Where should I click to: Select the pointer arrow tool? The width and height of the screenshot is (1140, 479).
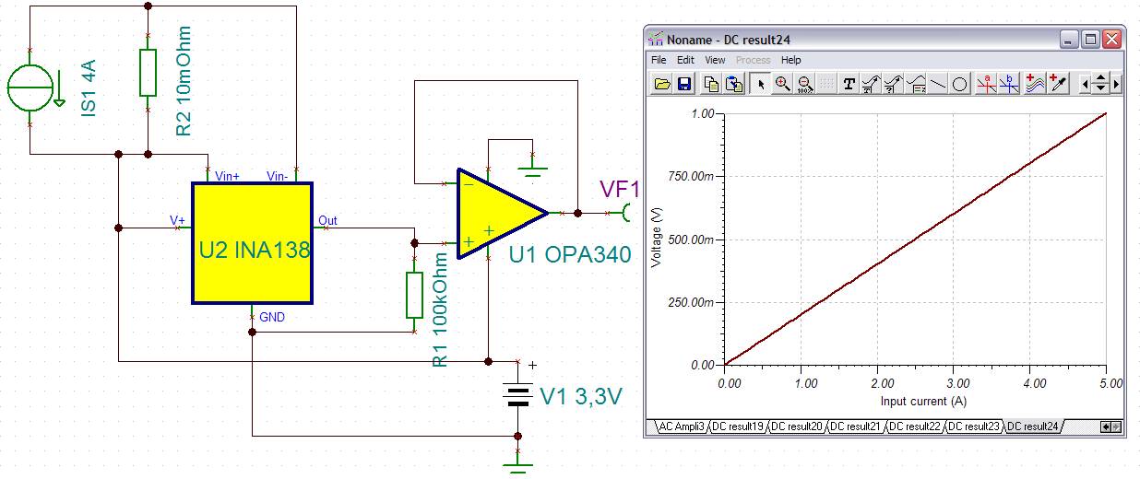pos(761,84)
